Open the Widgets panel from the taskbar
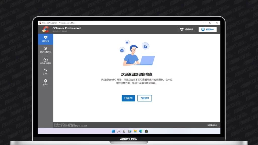258x145 pixels. pos(130,131)
